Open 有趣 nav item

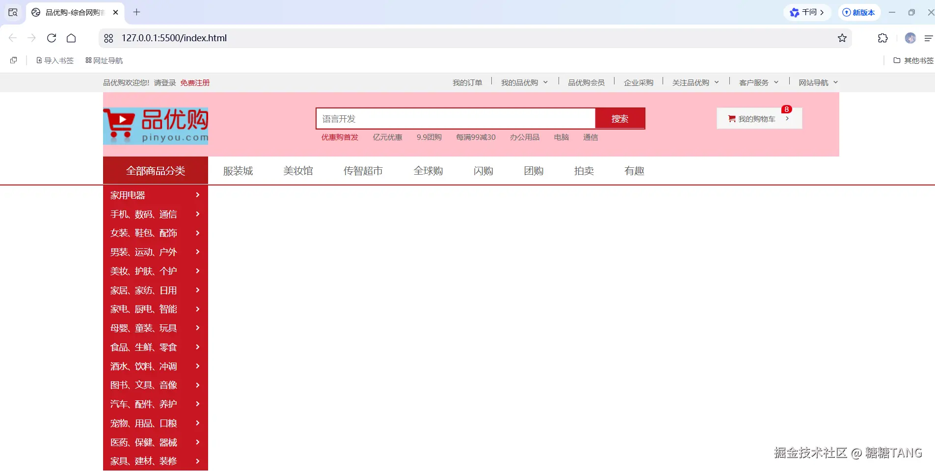(x=634, y=171)
